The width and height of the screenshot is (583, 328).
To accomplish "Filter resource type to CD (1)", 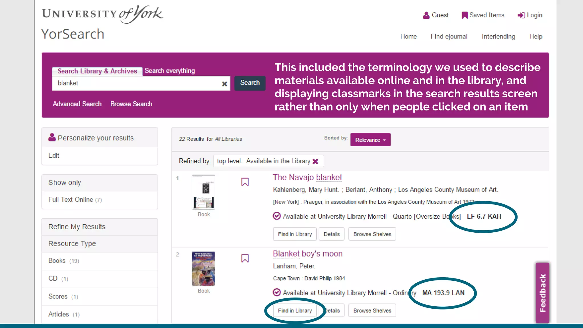I will (x=100, y=279).
